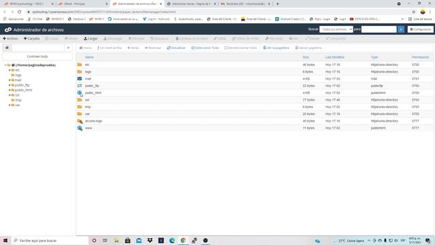Click the public_html globe icon in list
Viewport: 435px width, 245px height.
[80, 93]
